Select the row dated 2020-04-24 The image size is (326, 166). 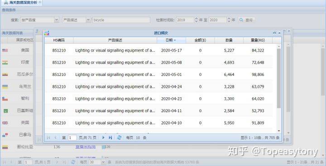(x=158, y=87)
